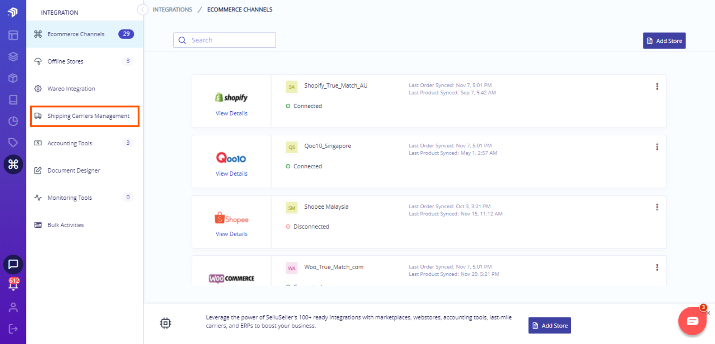
Task: Close the chat widget with small x
Action: click(x=708, y=313)
